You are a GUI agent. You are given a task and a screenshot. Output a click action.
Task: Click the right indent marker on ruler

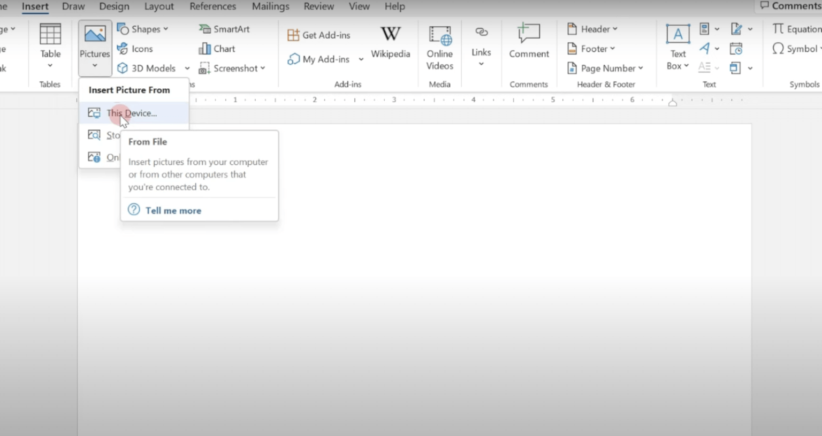(x=673, y=103)
